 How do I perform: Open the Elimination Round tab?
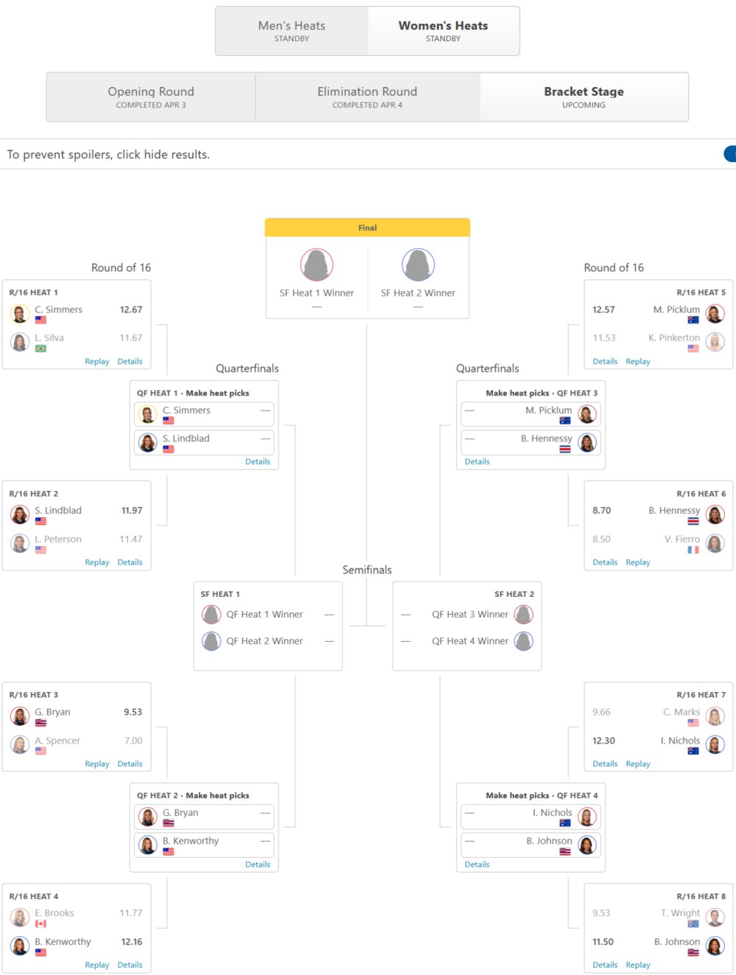click(368, 97)
